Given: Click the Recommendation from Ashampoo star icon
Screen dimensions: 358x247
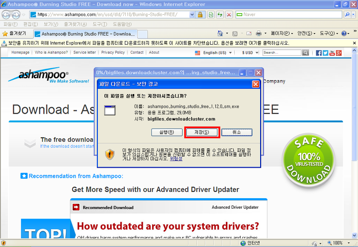Looking at the screenshot, I should pos(24,176).
